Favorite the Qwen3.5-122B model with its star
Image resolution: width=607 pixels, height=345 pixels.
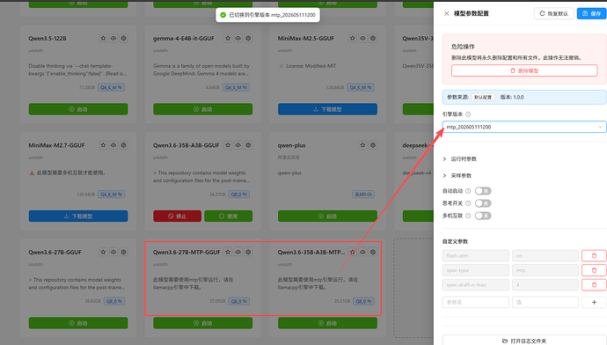tap(103, 39)
